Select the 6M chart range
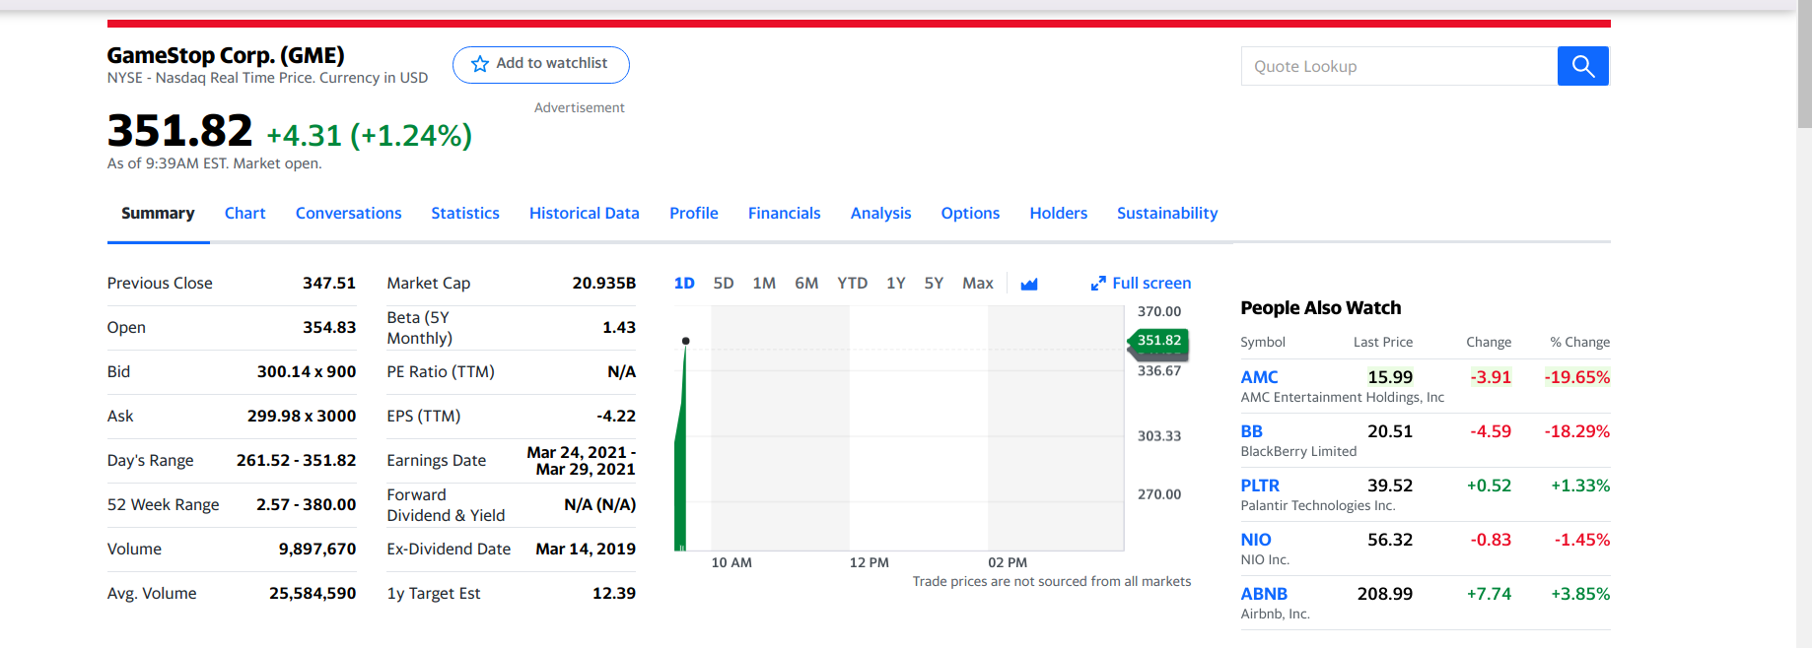Screen dimensions: 1812x648 click(x=806, y=284)
